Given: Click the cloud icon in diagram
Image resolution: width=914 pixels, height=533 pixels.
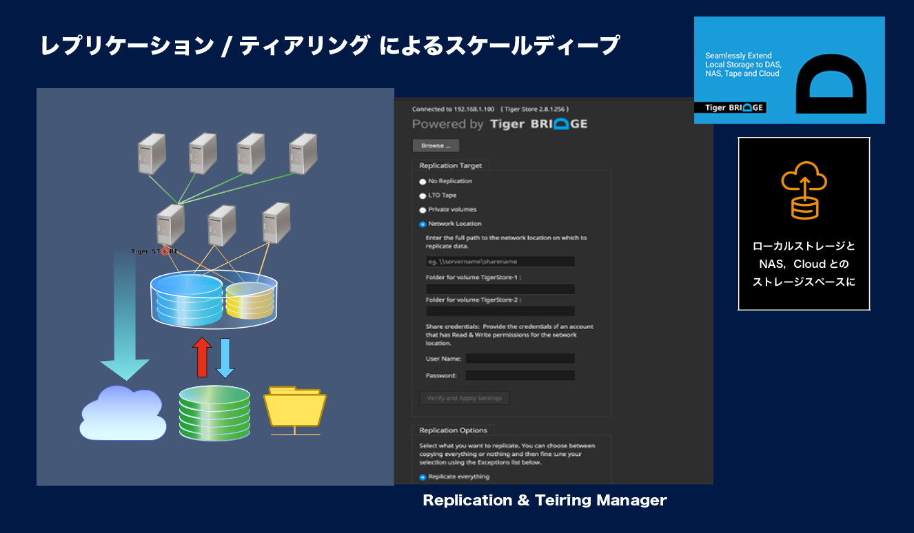Looking at the screenshot, I should [123, 413].
